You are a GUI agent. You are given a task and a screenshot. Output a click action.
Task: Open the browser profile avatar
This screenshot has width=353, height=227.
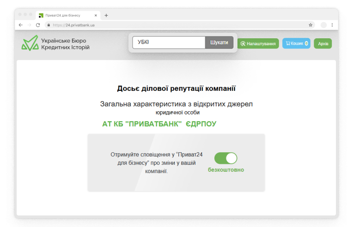tap(323, 25)
